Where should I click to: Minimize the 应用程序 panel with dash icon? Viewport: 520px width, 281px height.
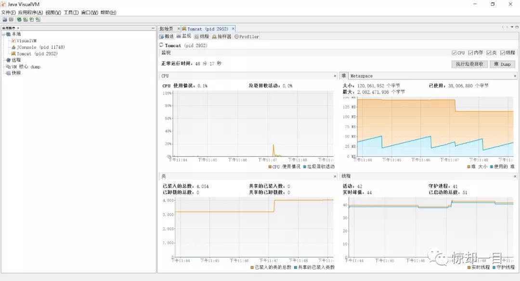153,28
